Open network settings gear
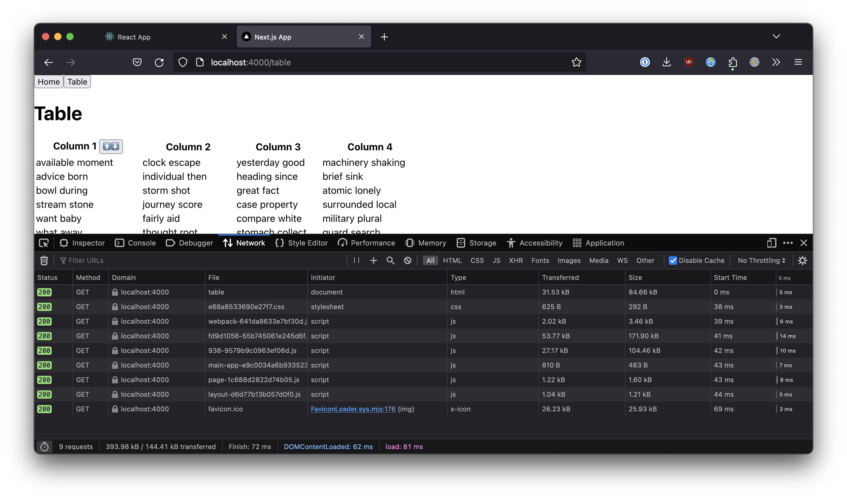The width and height of the screenshot is (847, 499). click(x=802, y=260)
